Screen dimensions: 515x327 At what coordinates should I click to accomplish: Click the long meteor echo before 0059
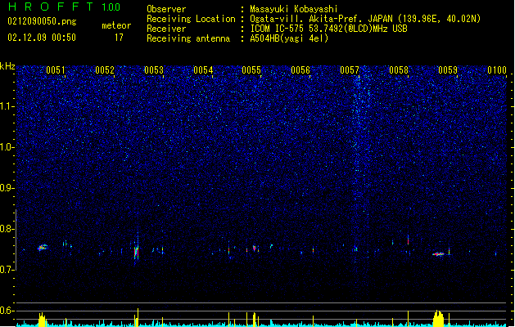[x=438, y=254]
